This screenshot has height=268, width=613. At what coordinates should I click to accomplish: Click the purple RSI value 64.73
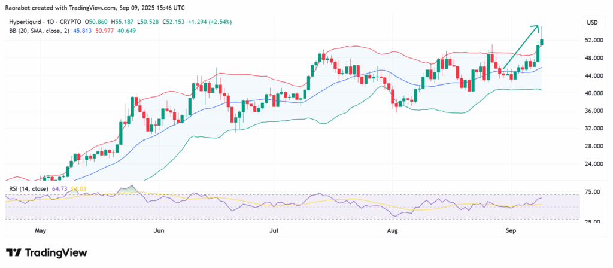click(60, 189)
